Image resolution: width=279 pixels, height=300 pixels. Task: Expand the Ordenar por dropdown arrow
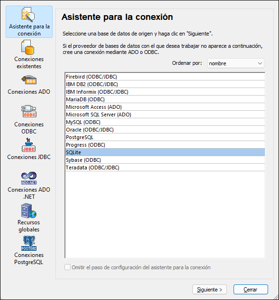[x=260, y=63]
